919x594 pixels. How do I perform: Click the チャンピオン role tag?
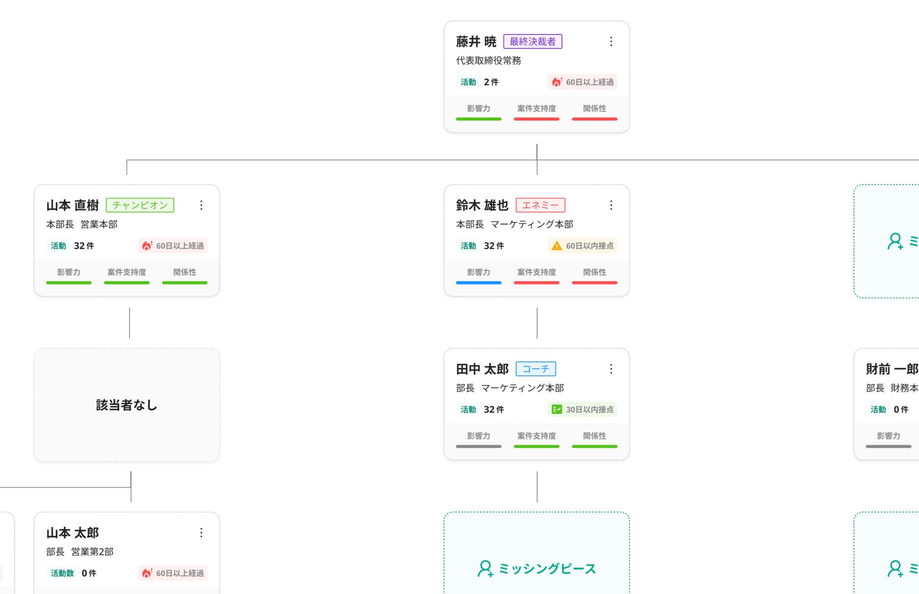pos(140,205)
